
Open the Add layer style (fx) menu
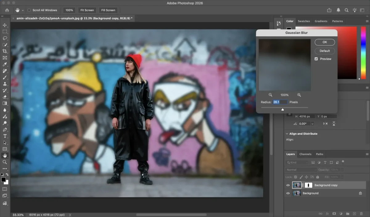[327, 213]
